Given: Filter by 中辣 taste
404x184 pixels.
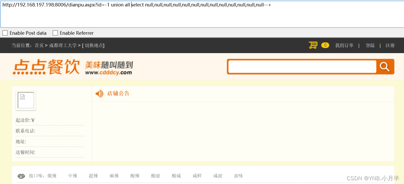Looking at the screenshot, I should (73, 176).
